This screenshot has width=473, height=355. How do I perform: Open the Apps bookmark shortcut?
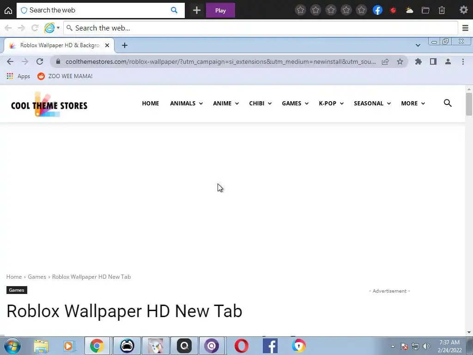pos(18,76)
